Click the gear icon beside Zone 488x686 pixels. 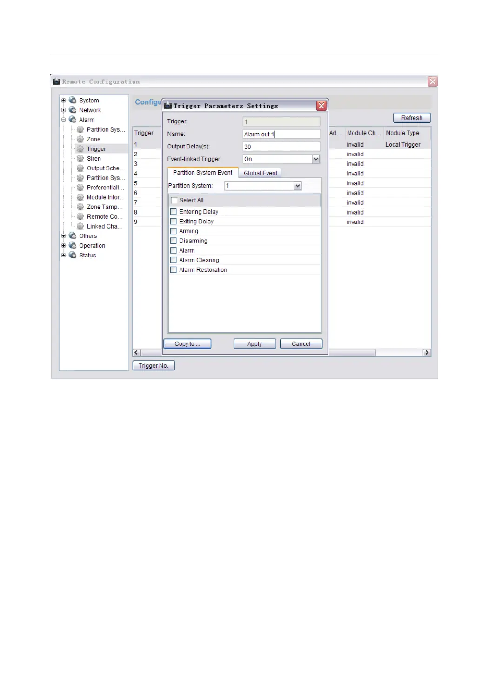click(80, 139)
